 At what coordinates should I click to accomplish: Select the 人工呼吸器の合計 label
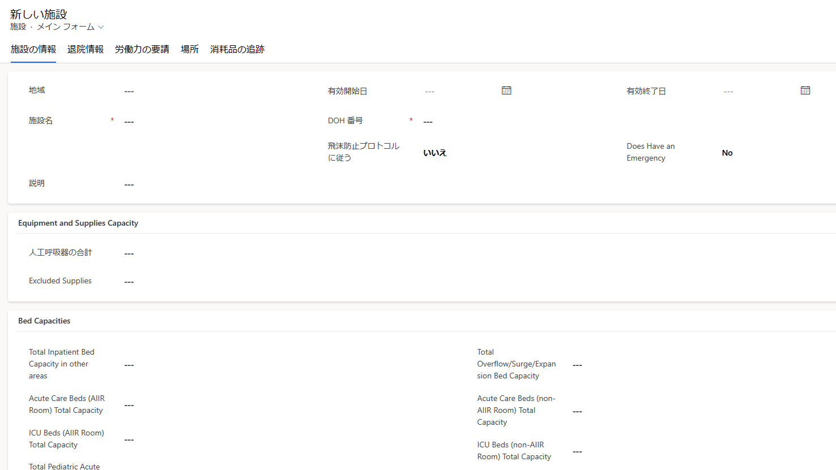[x=61, y=252]
